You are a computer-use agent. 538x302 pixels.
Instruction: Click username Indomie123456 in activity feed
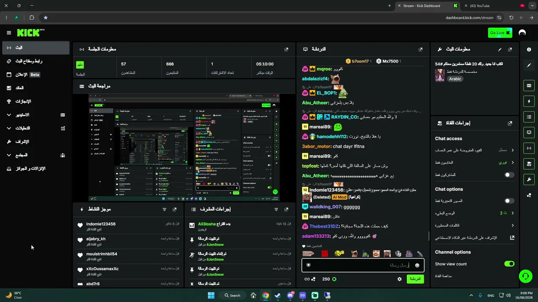coord(101,224)
